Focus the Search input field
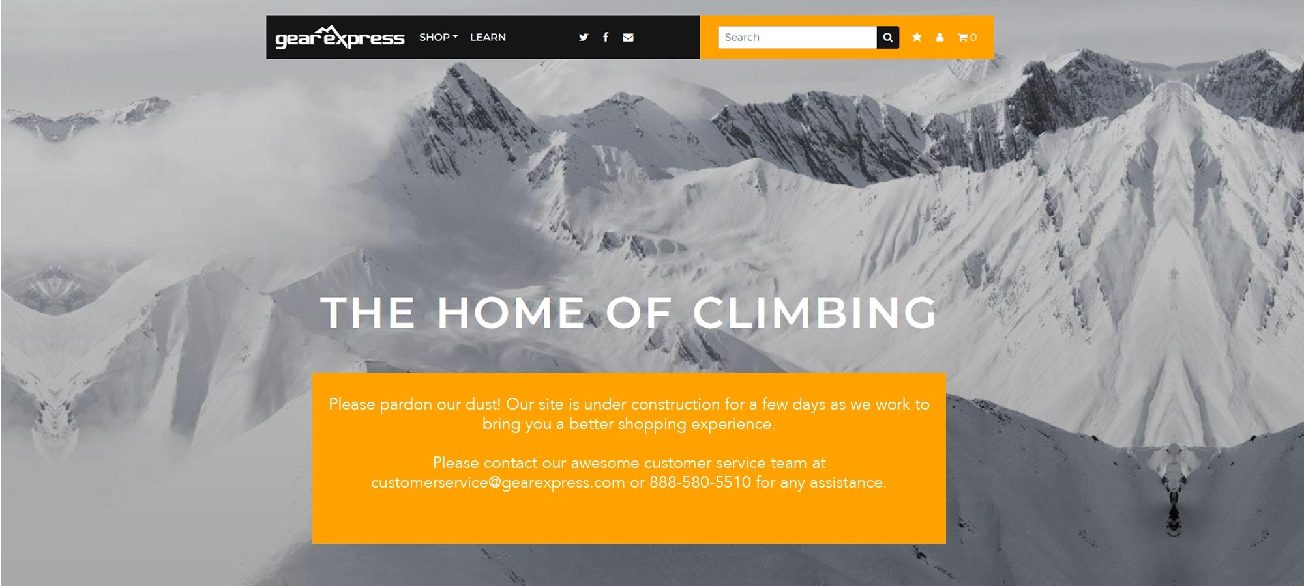Screen dimensions: 1304x586 pyautogui.click(x=797, y=37)
